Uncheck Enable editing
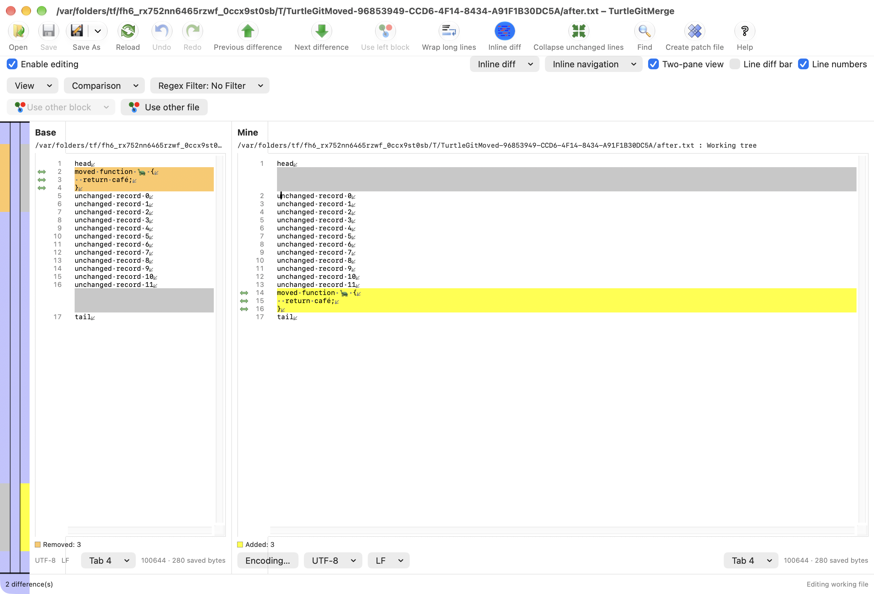This screenshot has width=874, height=594. 12,64
